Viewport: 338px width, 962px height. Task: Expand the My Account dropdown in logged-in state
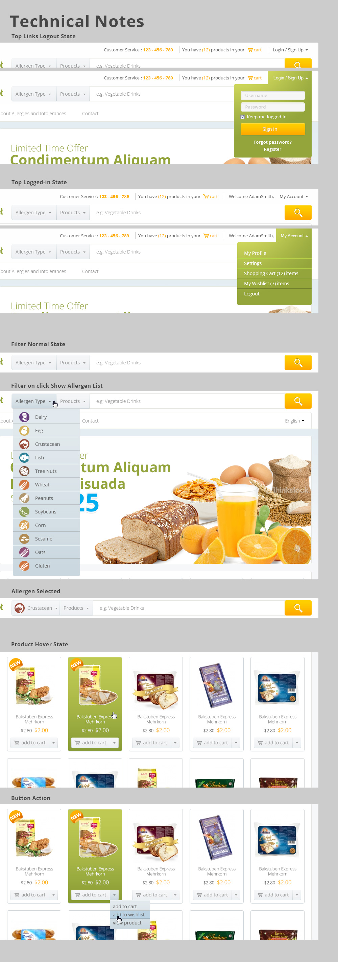pos(294,196)
